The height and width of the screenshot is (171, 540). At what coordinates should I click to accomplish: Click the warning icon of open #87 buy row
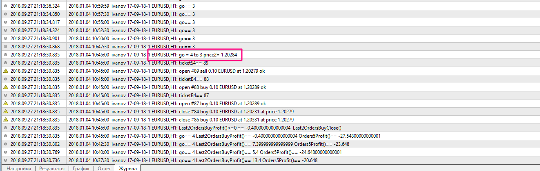[x=5, y=104]
